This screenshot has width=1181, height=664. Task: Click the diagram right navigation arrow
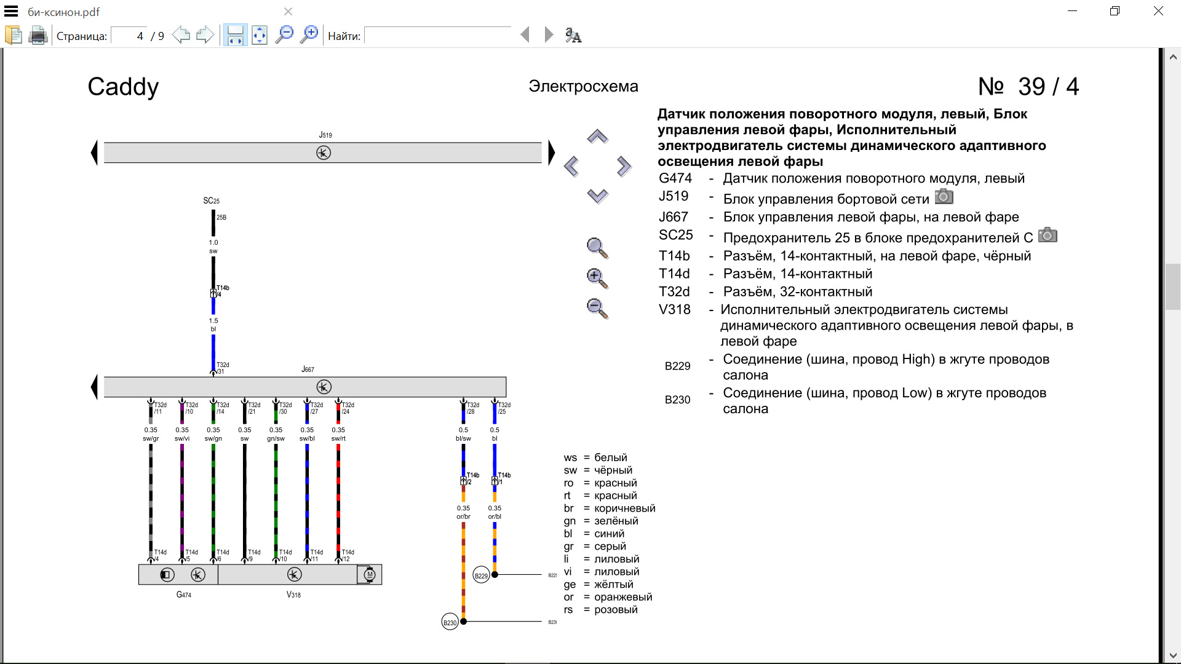click(x=624, y=166)
